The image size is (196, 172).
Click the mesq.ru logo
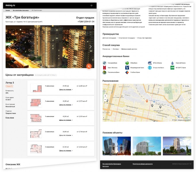pyautogui.click(x=10, y=5)
